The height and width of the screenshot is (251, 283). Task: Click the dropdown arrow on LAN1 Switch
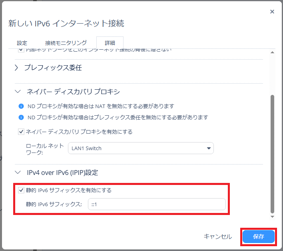click(x=208, y=148)
